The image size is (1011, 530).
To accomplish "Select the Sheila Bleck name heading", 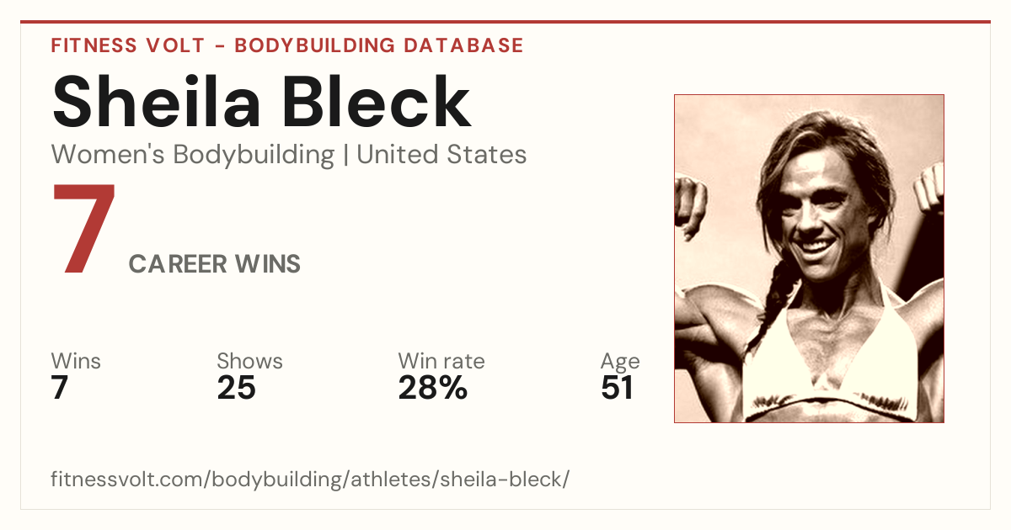I will point(261,102).
